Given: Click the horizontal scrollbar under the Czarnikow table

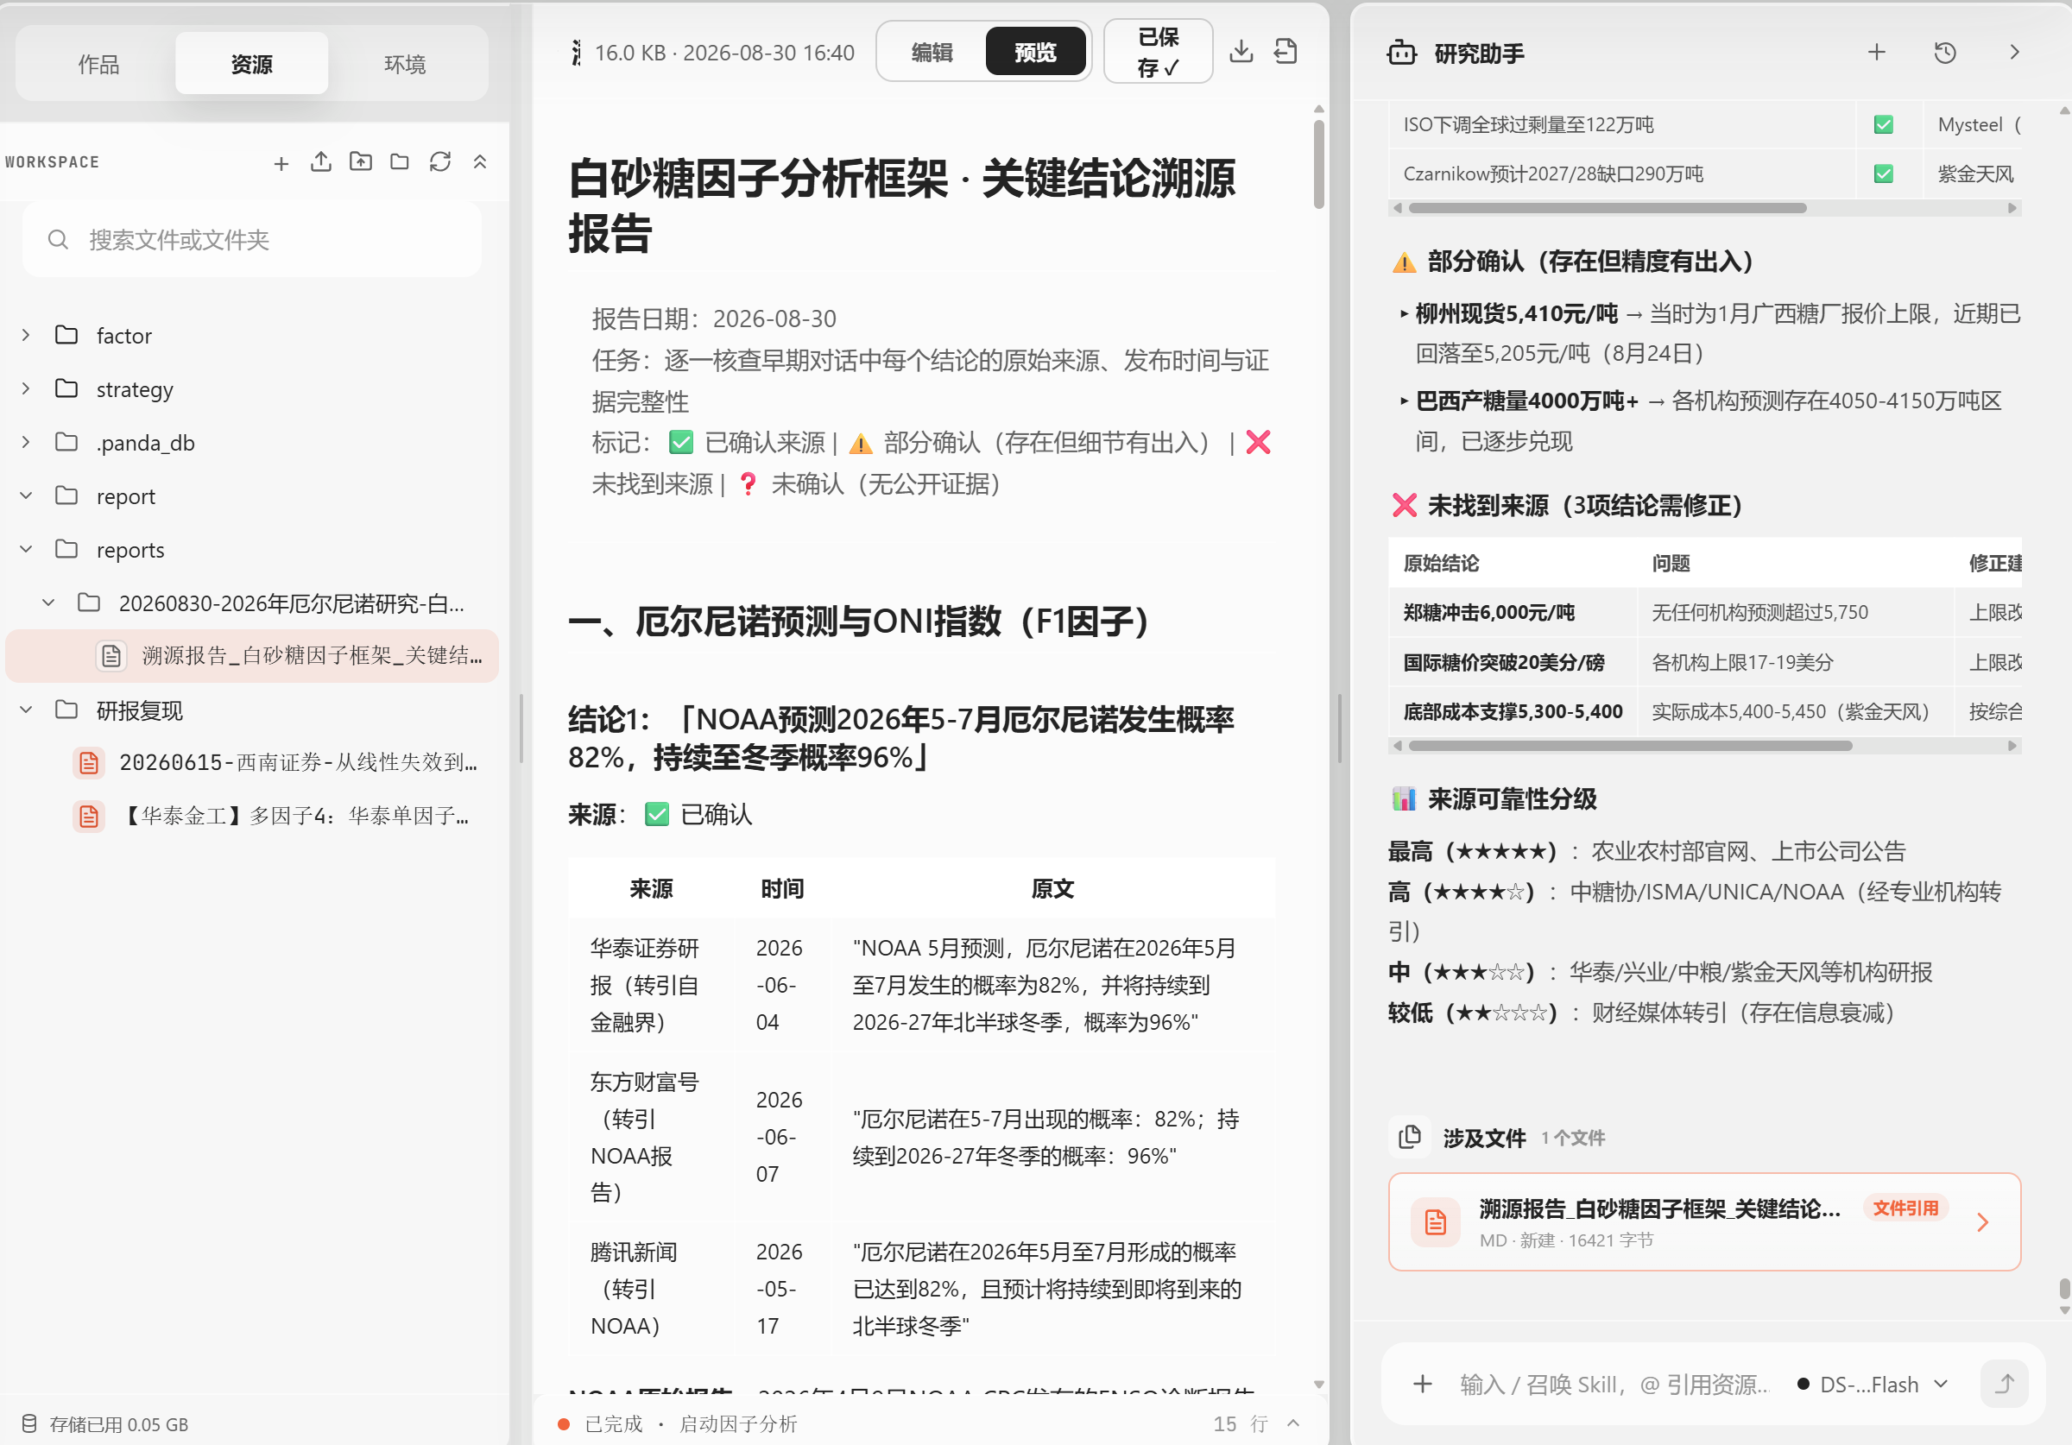Looking at the screenshot, I should point(1608,209).
